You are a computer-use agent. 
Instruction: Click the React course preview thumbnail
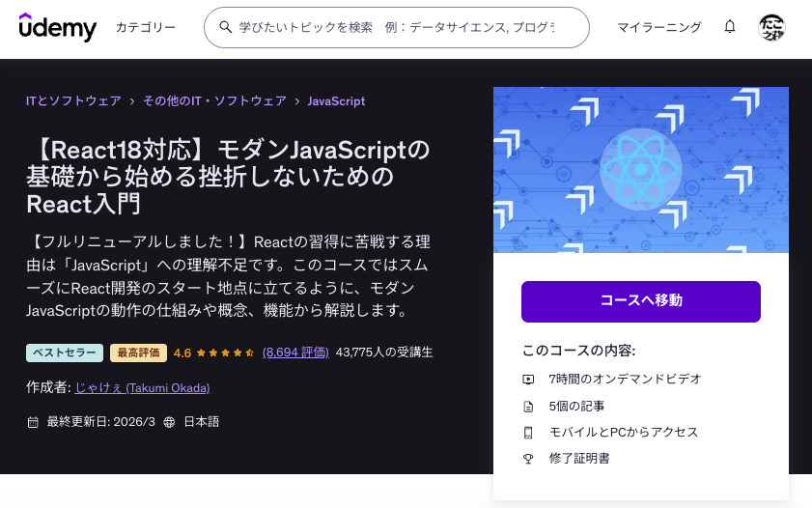pos(641,170)
